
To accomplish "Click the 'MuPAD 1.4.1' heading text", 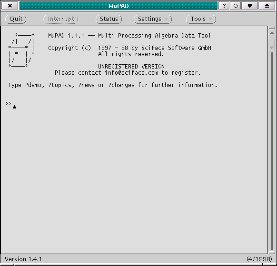I will (66, 36).
